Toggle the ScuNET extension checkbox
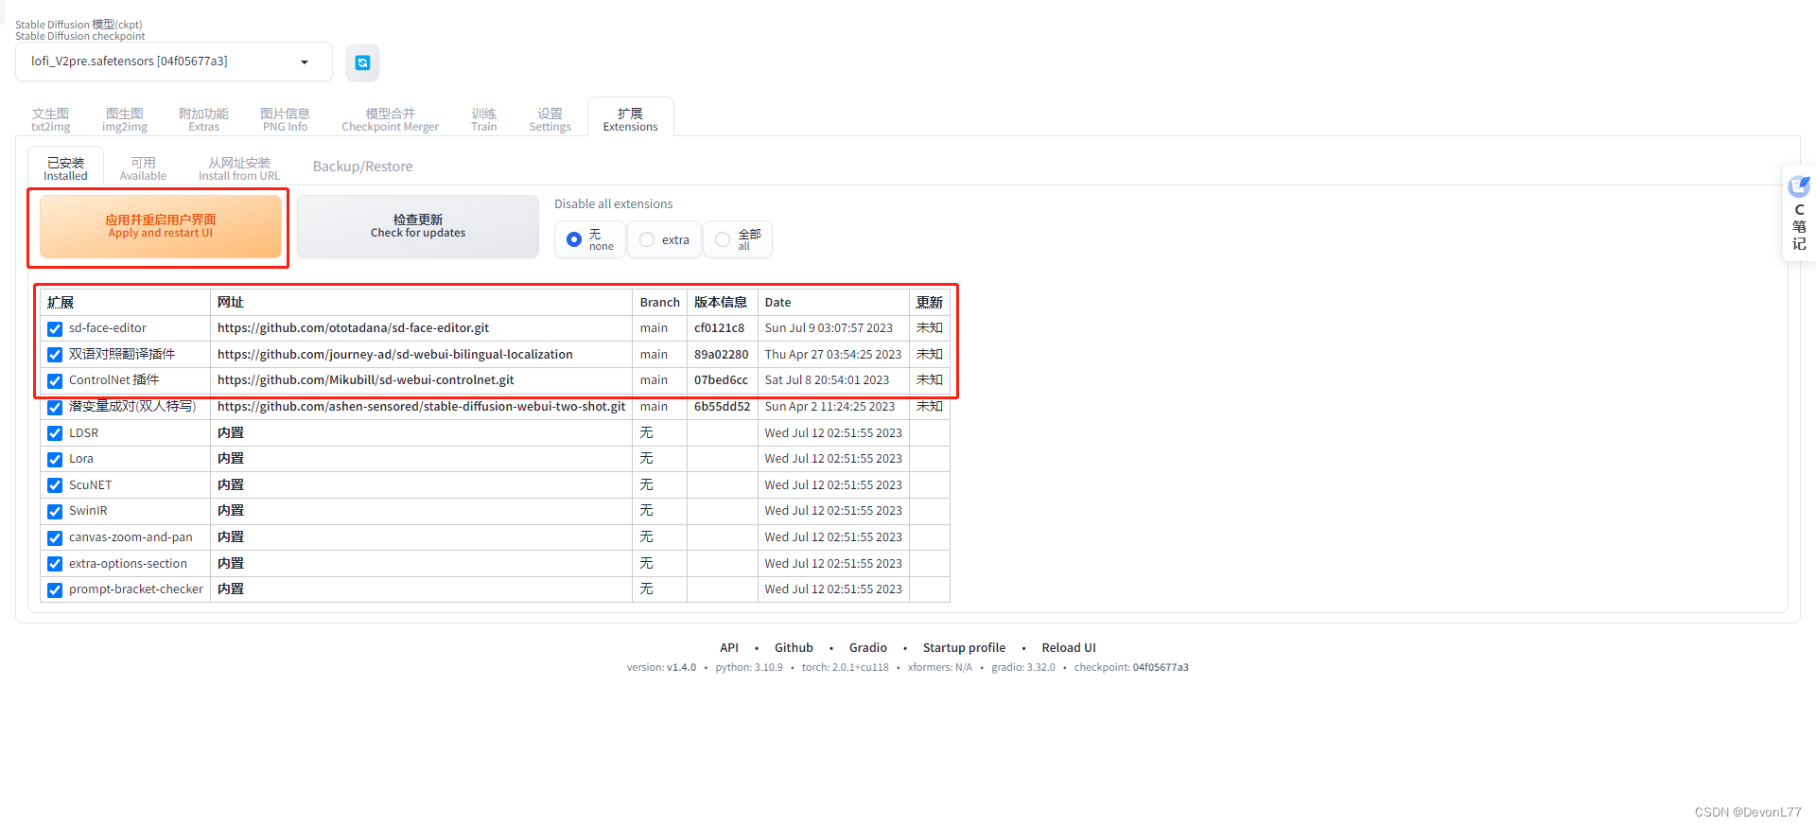The image size is (1816, 826). tap(55, 485)
